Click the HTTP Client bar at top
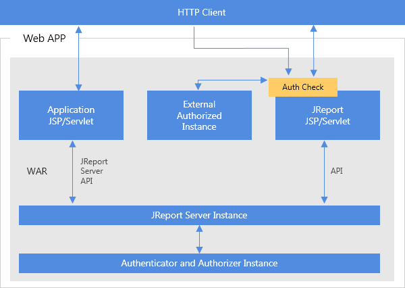This screenshot has height=288, width=405. point(202,12)
